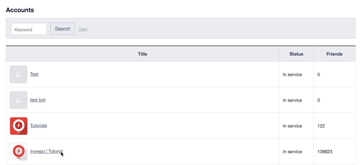Click the Accounts page heading

tap(20, 10)
